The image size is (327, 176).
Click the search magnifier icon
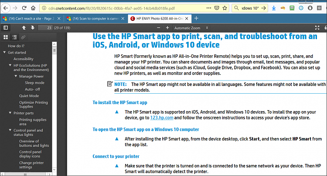(x=236, y=8)
